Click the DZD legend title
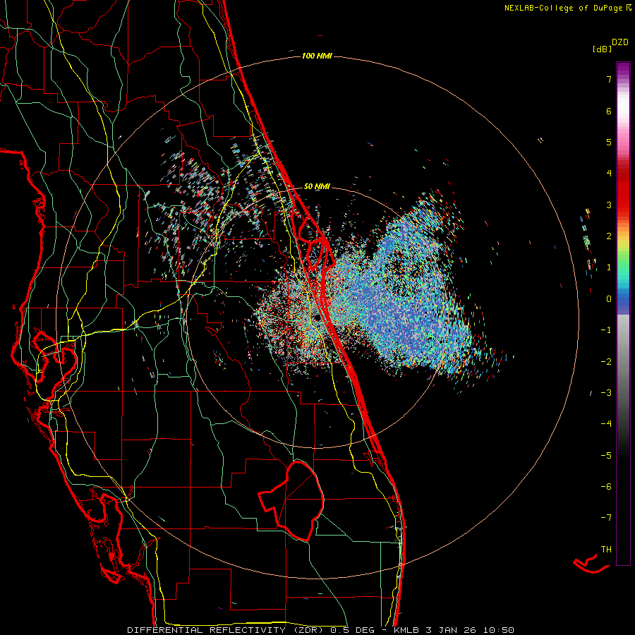The width and height of the screenshot is (635, 635). pyautogui.click(x=620, y=42)
